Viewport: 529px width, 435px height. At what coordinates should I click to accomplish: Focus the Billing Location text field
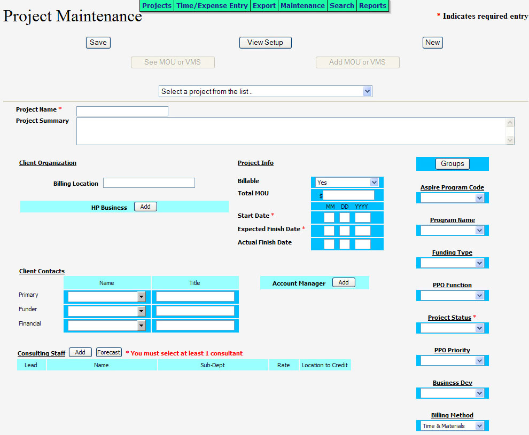click(x=149, y=183)
